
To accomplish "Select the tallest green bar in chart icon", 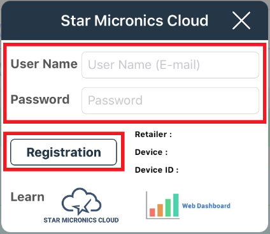I will coord(176,205).
